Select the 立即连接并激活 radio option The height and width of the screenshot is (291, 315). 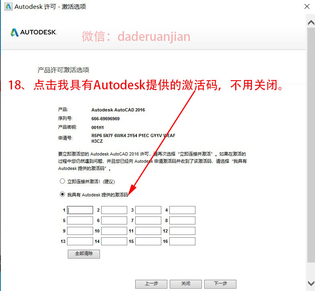point(62,181)
